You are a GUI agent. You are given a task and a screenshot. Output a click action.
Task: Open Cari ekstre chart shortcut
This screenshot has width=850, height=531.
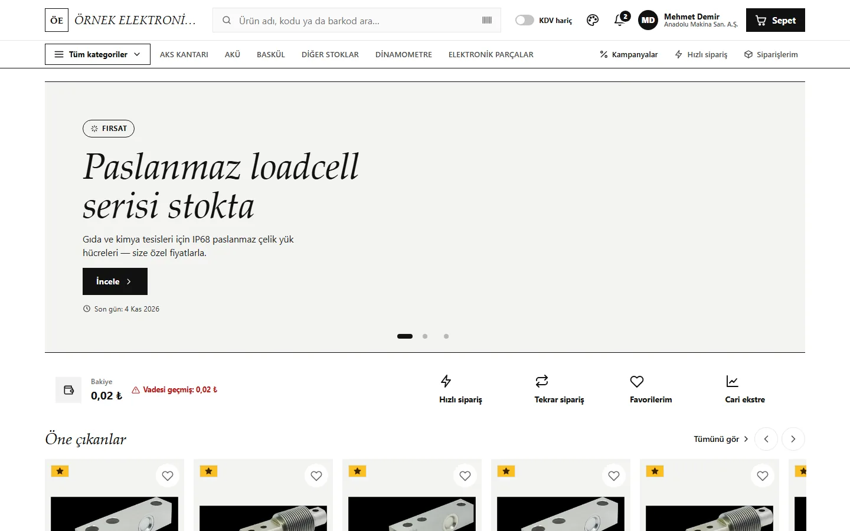[745, 389]
